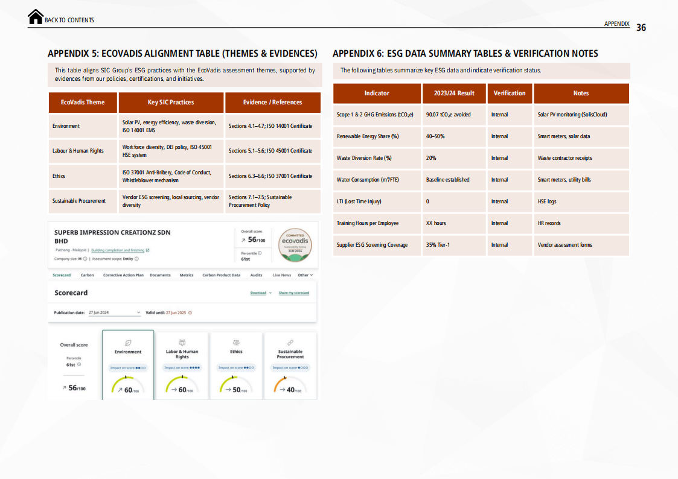Click the Sustainable Procurement chain link icon

click(x=290, y=342)
